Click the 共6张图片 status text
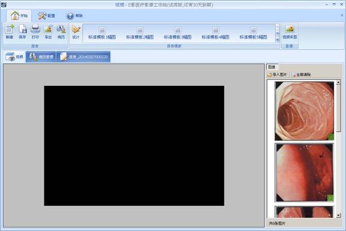The image size is (346, 231). (x=277, y=223)
